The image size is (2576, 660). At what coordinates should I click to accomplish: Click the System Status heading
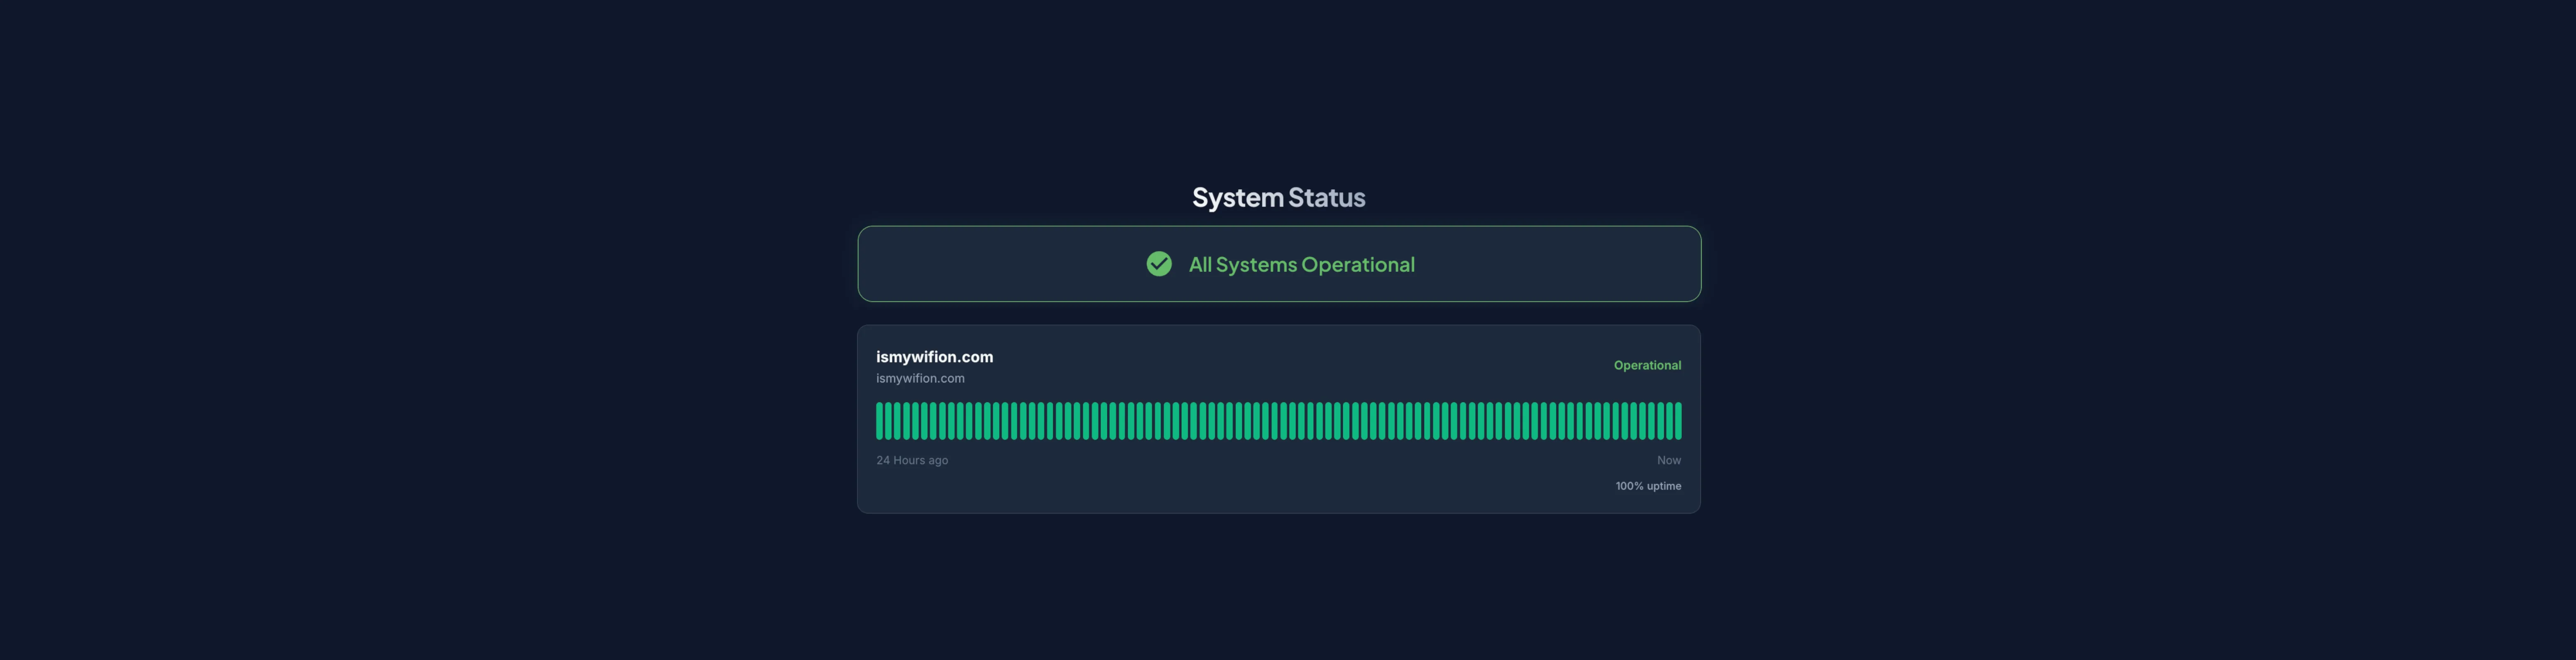1278,198
